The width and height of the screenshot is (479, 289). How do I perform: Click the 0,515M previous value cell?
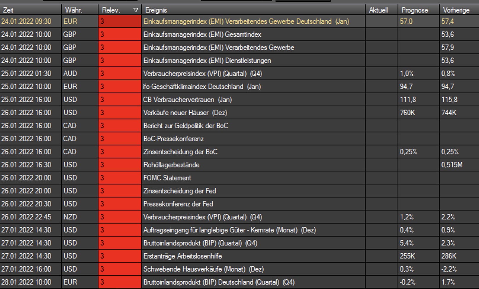(x=452, y=165)
